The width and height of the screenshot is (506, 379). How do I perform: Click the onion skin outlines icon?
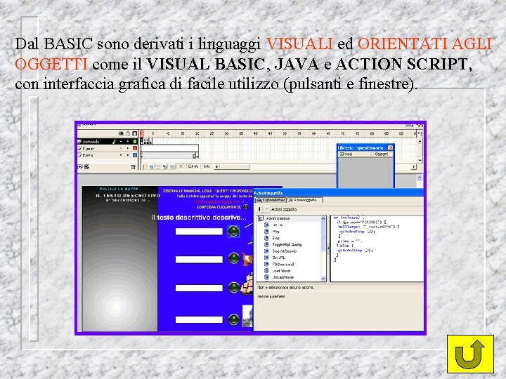pos(158,166)
